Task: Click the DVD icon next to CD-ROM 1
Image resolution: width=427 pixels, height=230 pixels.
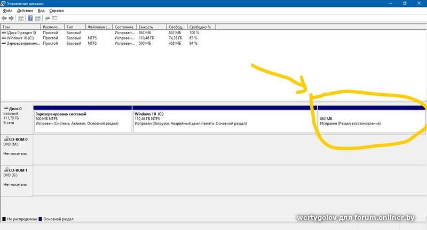Action: pyautogui.click(x=6, y=170)
